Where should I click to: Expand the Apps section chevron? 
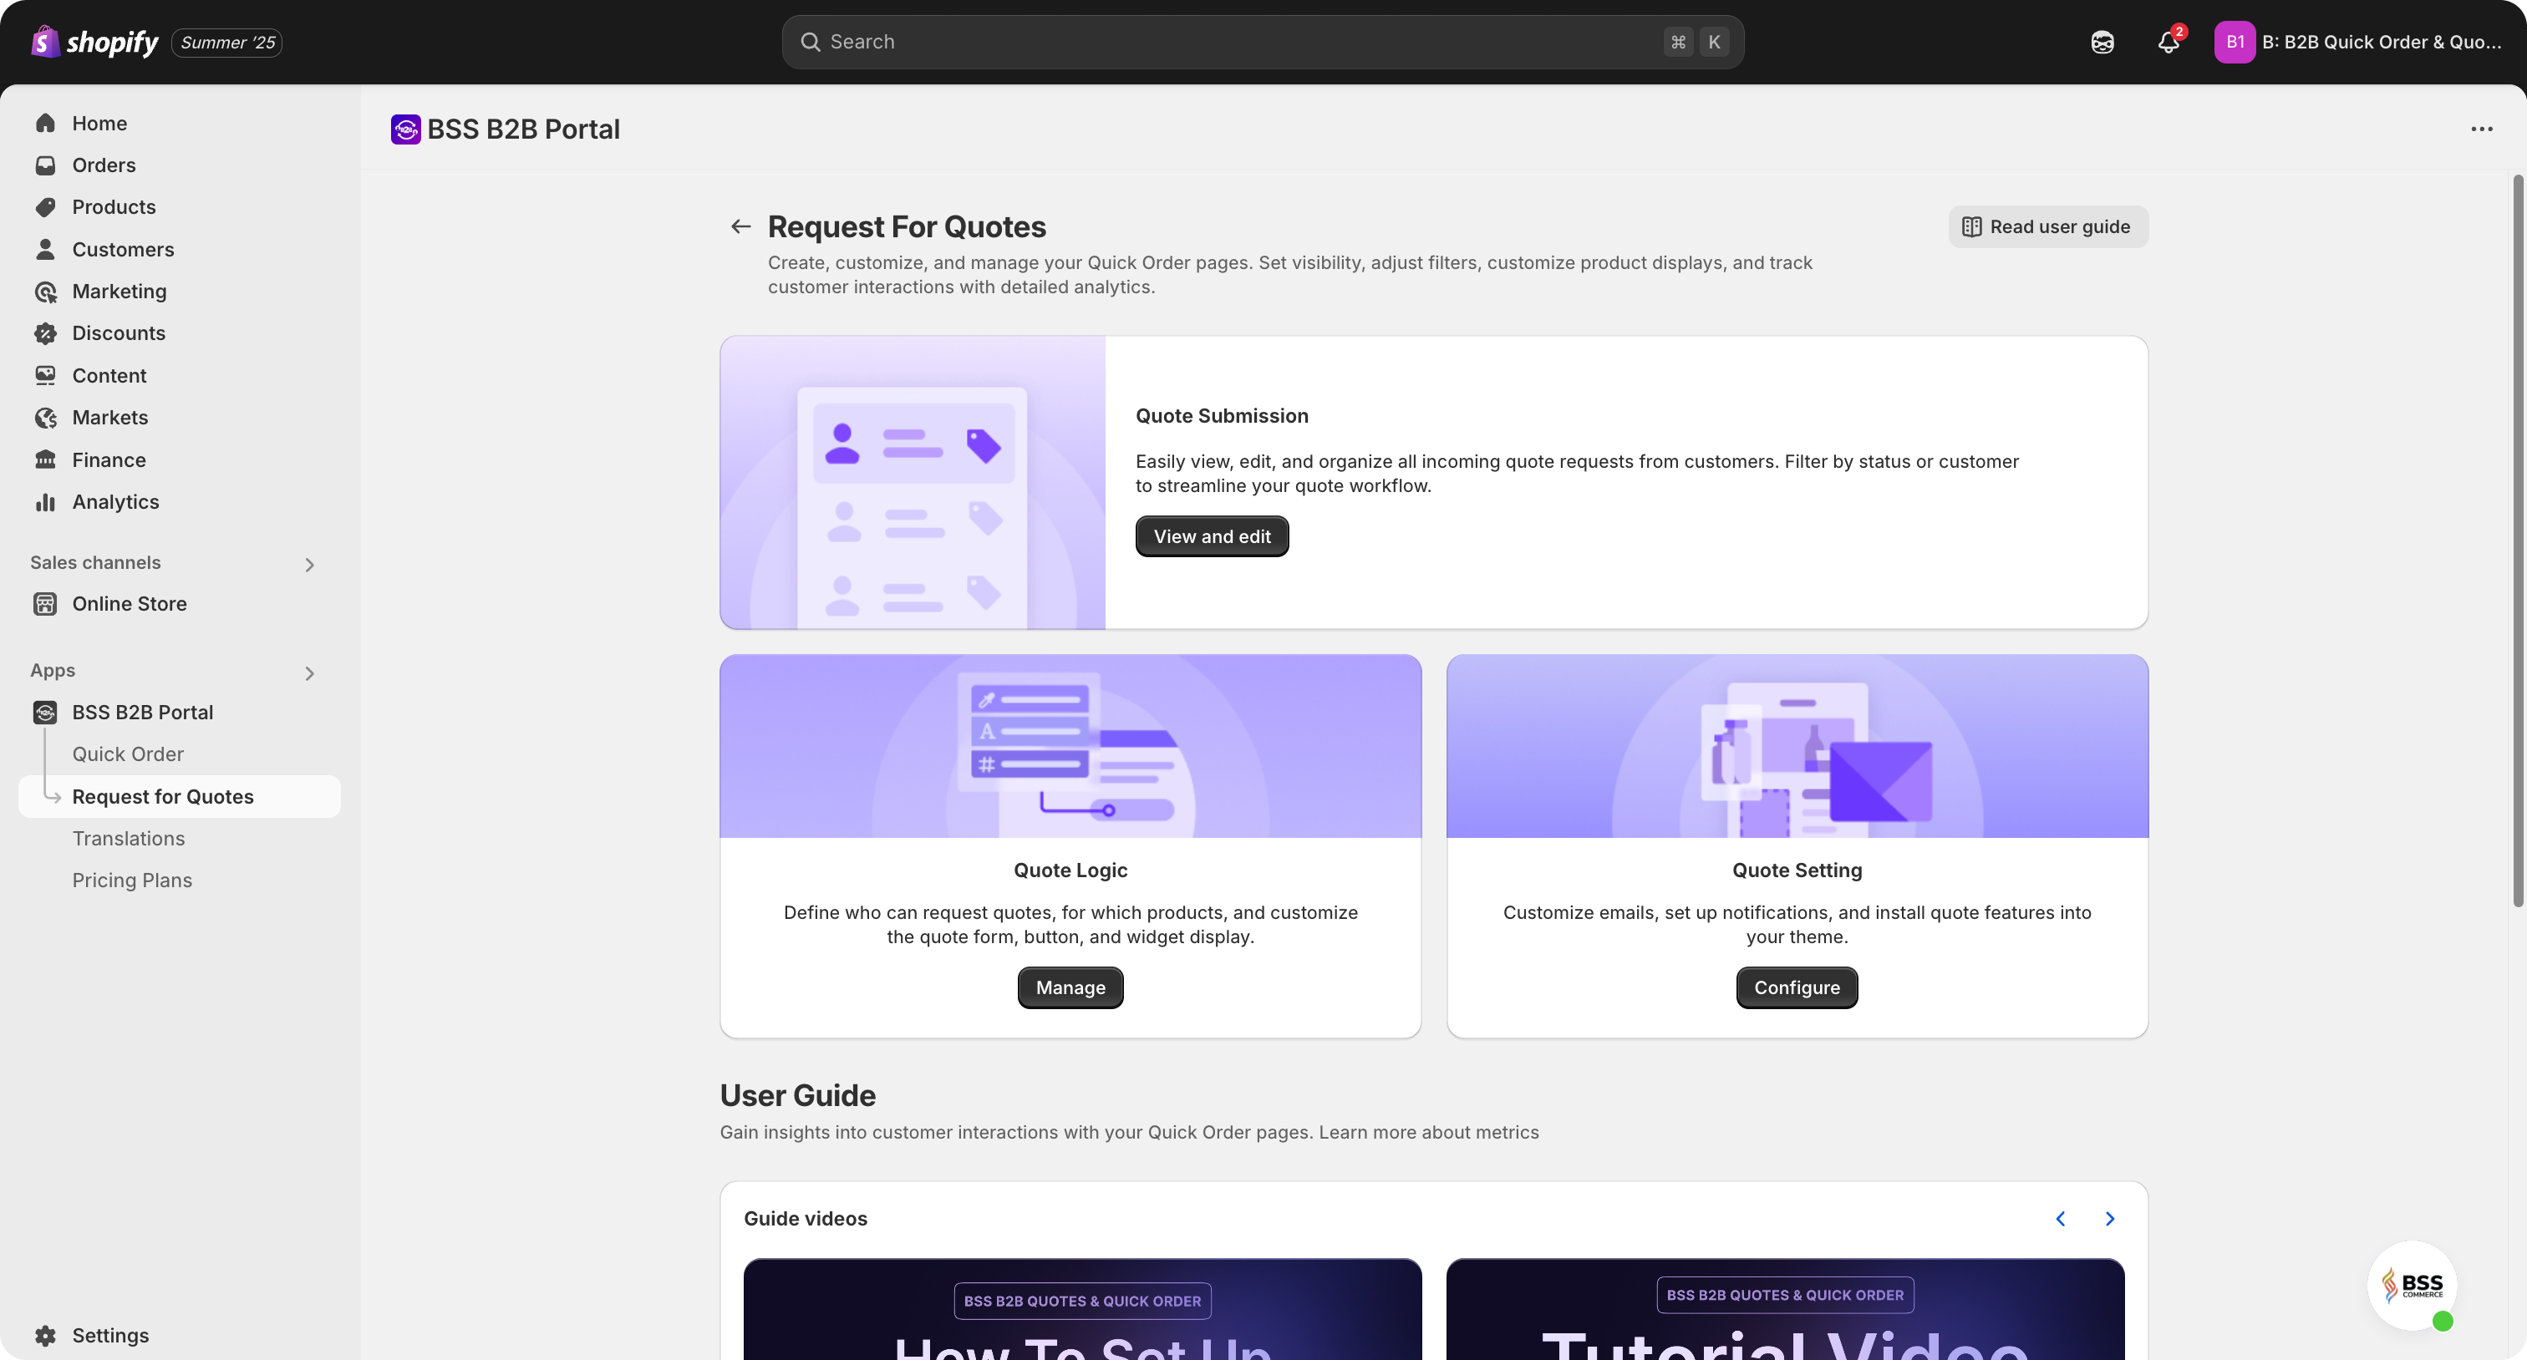(309, 673)
